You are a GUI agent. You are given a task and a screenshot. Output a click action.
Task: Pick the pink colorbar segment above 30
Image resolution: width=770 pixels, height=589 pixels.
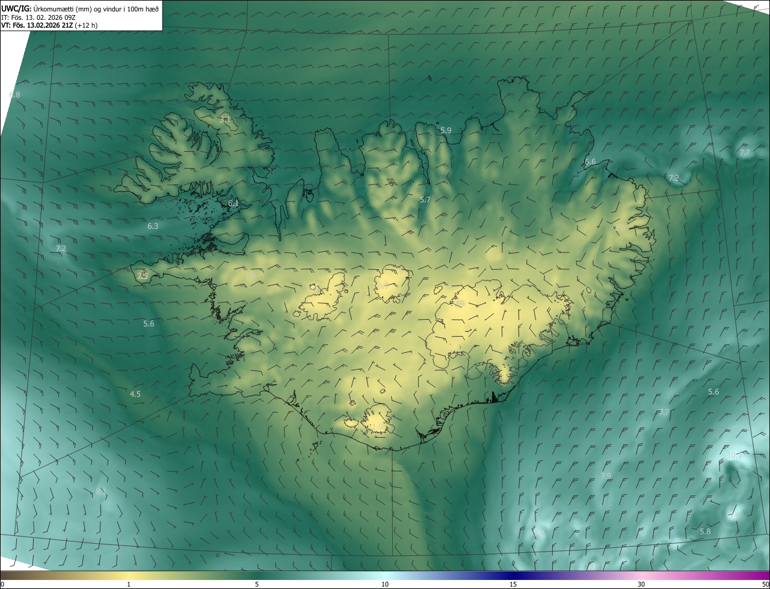pyautogui.click(x=641, y=575)
